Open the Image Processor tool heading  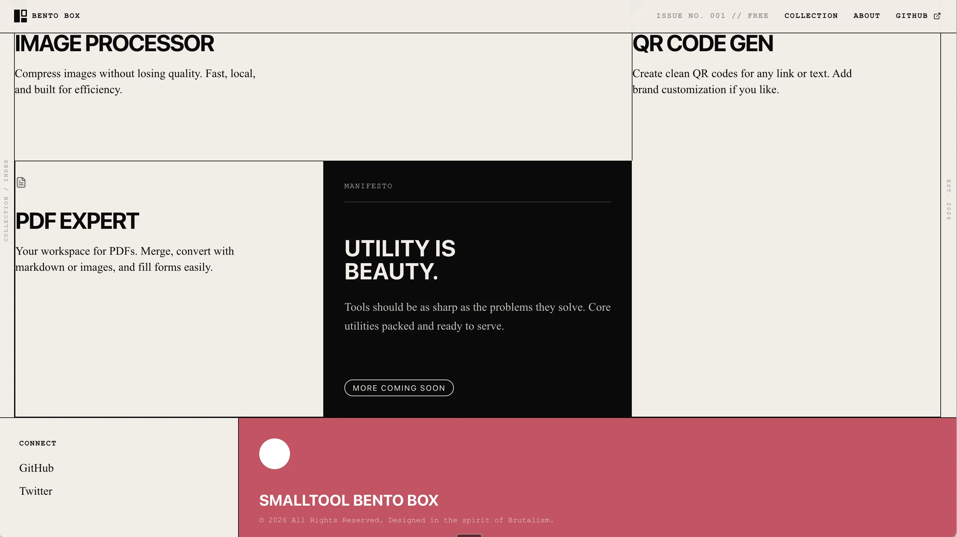114,44
